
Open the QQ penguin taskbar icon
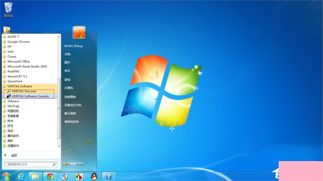point(94,176)
